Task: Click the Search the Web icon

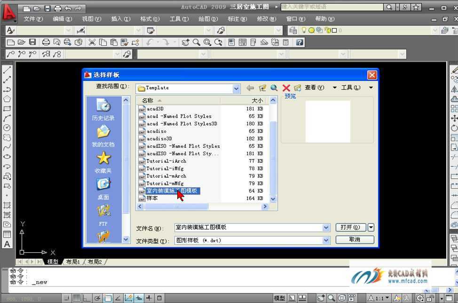Action: 274,88
